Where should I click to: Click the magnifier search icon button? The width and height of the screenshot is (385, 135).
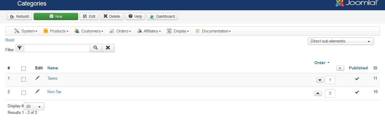coord(96,48)
